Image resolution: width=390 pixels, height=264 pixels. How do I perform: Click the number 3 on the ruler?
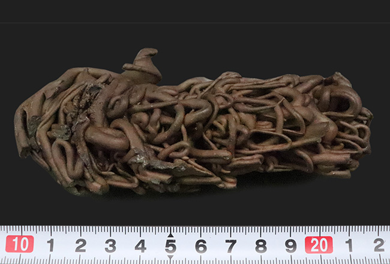pos(110,246)
